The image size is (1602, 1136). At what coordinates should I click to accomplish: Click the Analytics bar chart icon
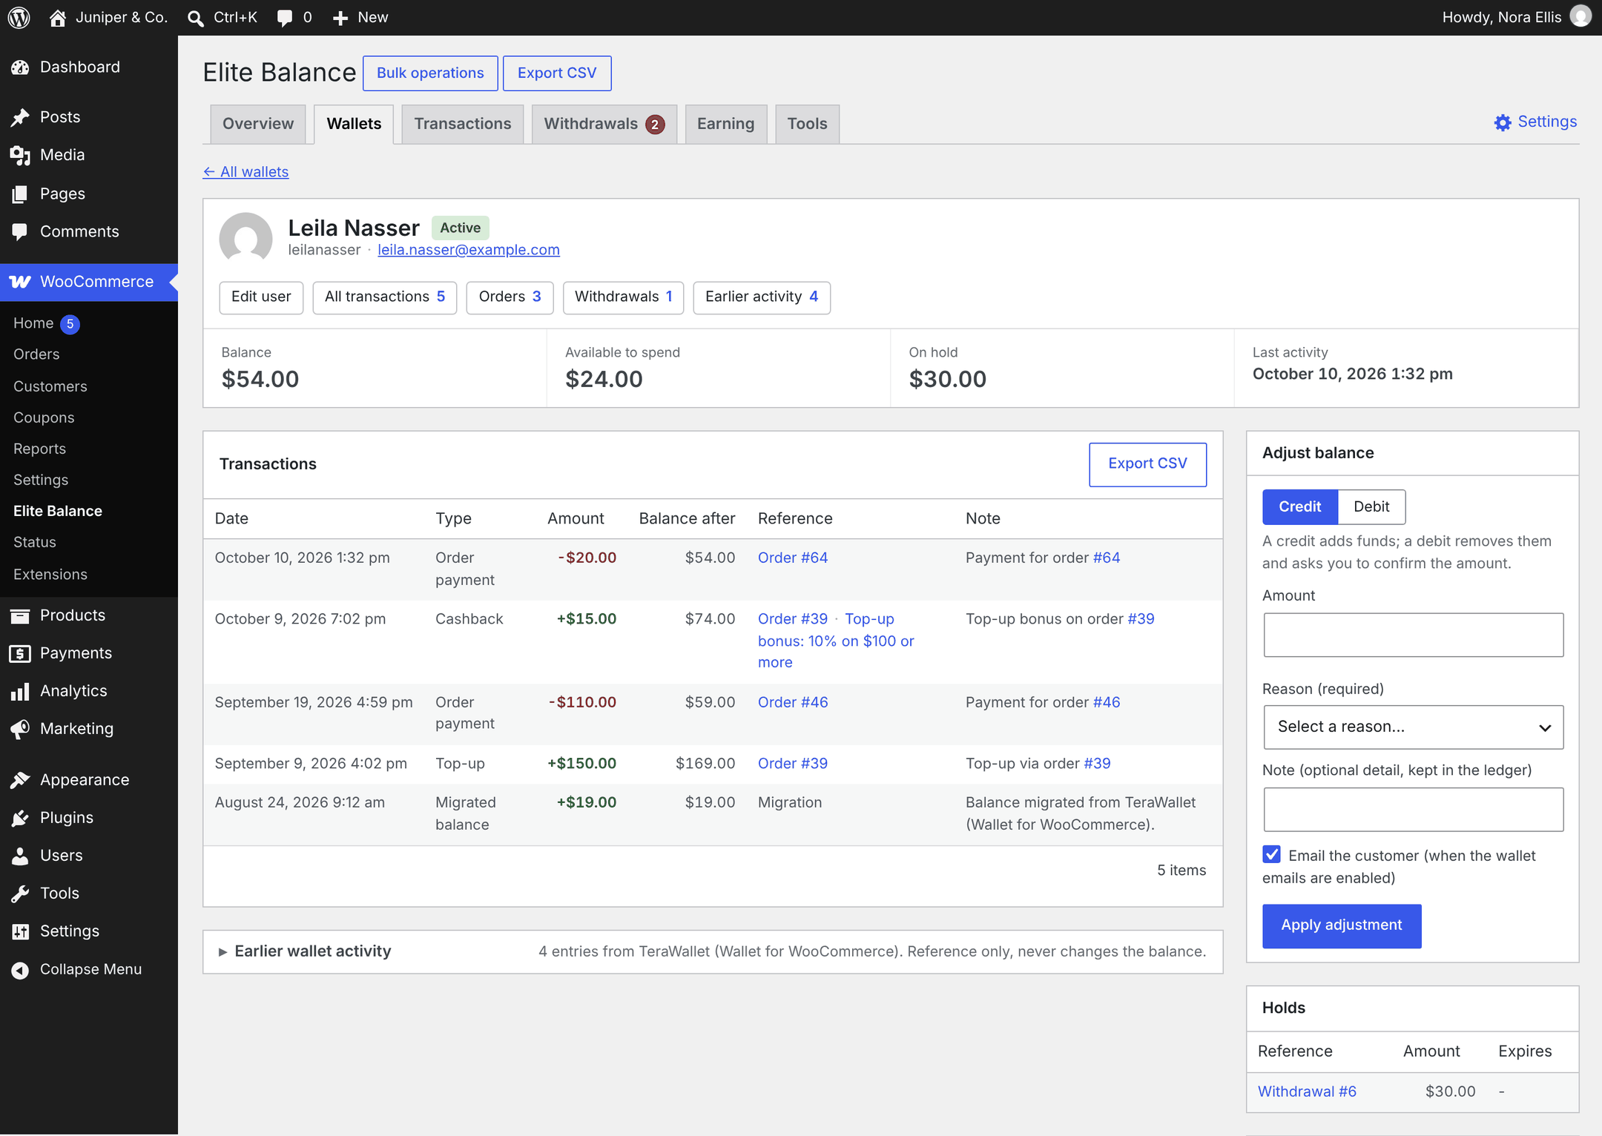(x=20, y=691)
